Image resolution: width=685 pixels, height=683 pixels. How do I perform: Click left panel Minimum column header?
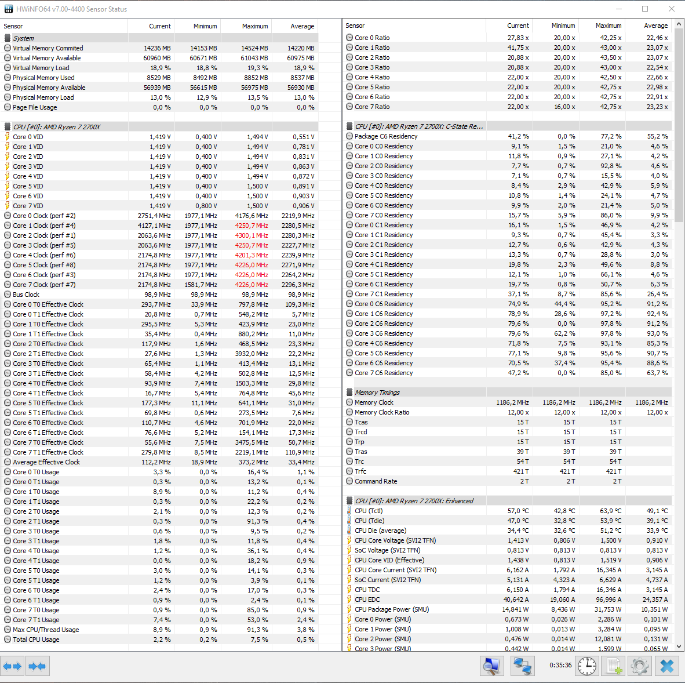[198, 26]
